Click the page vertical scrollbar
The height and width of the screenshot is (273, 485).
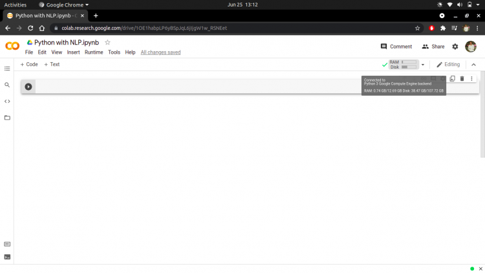click(x=482, y=115)
